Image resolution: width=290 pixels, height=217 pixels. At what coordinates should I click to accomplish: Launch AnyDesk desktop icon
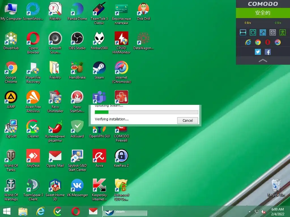point(33,158)
